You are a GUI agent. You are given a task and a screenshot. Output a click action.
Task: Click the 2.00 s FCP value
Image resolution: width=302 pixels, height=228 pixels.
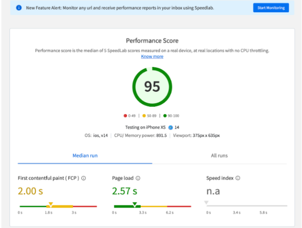pos(31,191)
